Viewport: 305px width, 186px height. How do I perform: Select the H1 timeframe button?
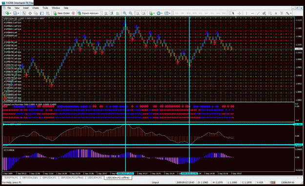[x=200, y=13]
